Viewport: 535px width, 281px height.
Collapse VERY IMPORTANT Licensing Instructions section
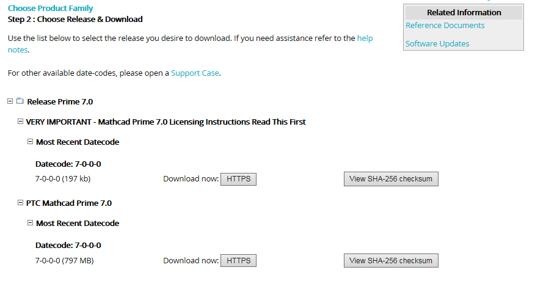pos(21,121)
